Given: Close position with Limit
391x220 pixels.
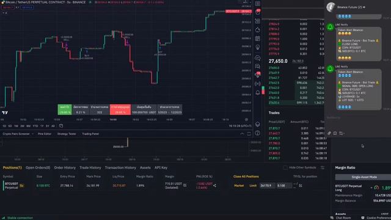Looking at the screenshot, I should point(253,186).
